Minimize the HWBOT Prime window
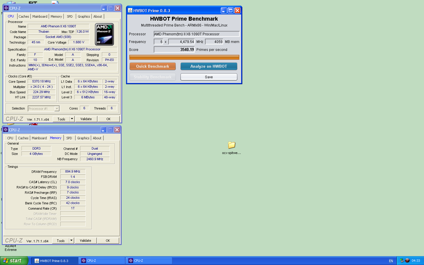Image resolution: width=424 pixels, height=265 pixels. 224,11
